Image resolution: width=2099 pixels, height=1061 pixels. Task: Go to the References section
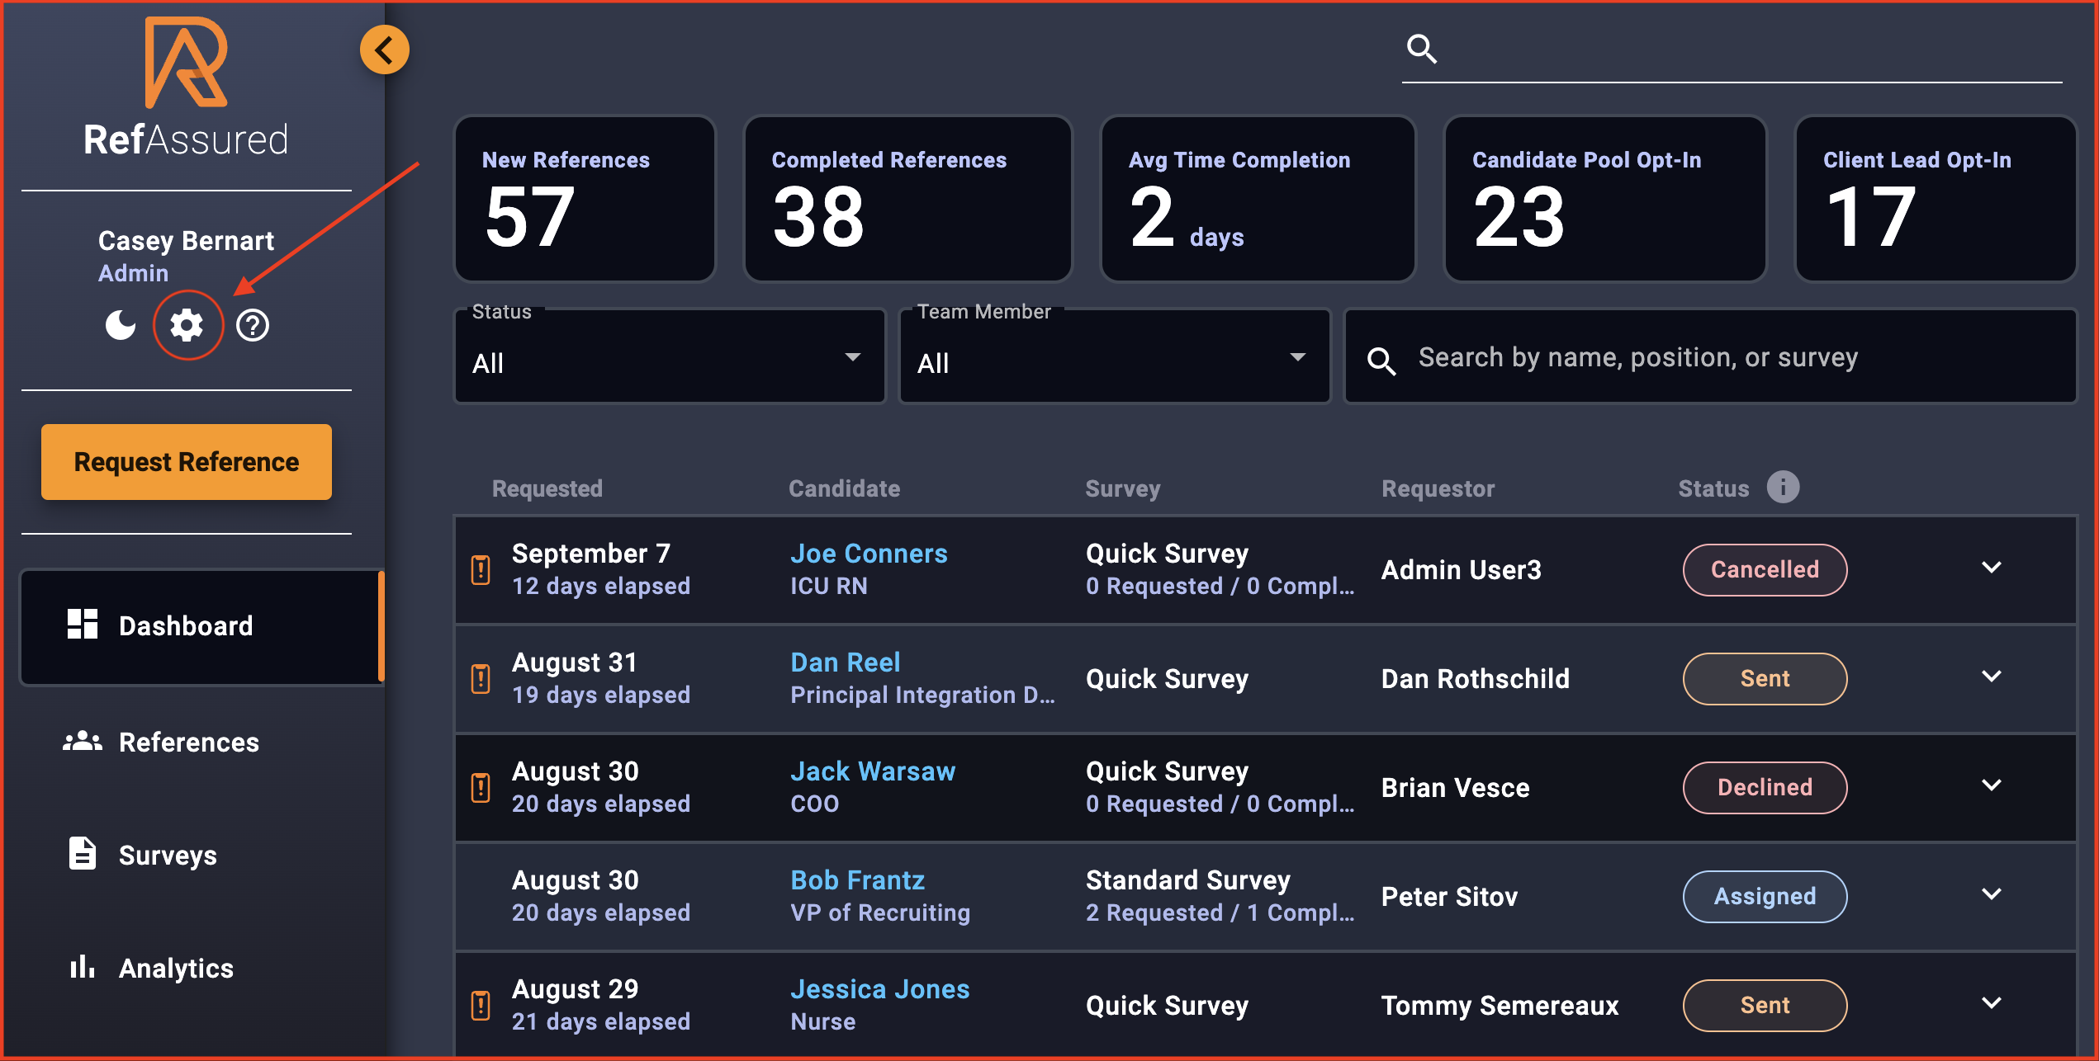(x=188, y=741)
